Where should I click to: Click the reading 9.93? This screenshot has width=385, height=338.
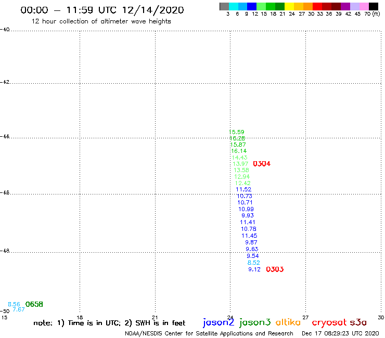click(x=248, y=215)
